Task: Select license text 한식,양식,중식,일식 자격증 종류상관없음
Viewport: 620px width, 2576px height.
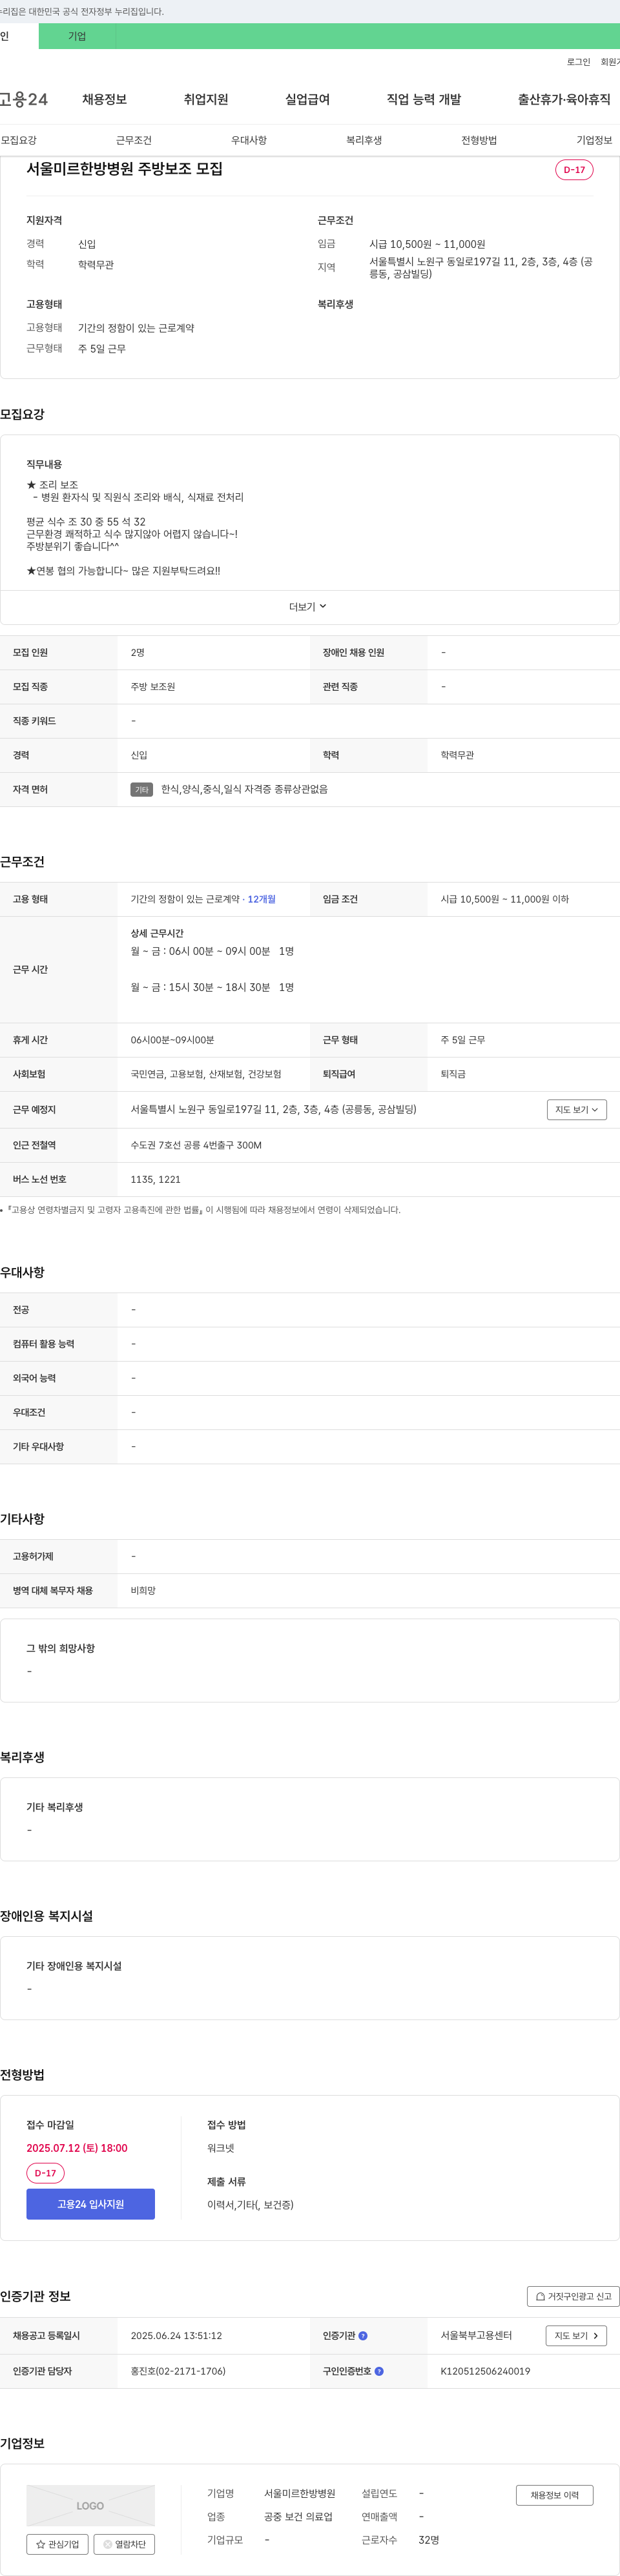Action: coord(244,789)
